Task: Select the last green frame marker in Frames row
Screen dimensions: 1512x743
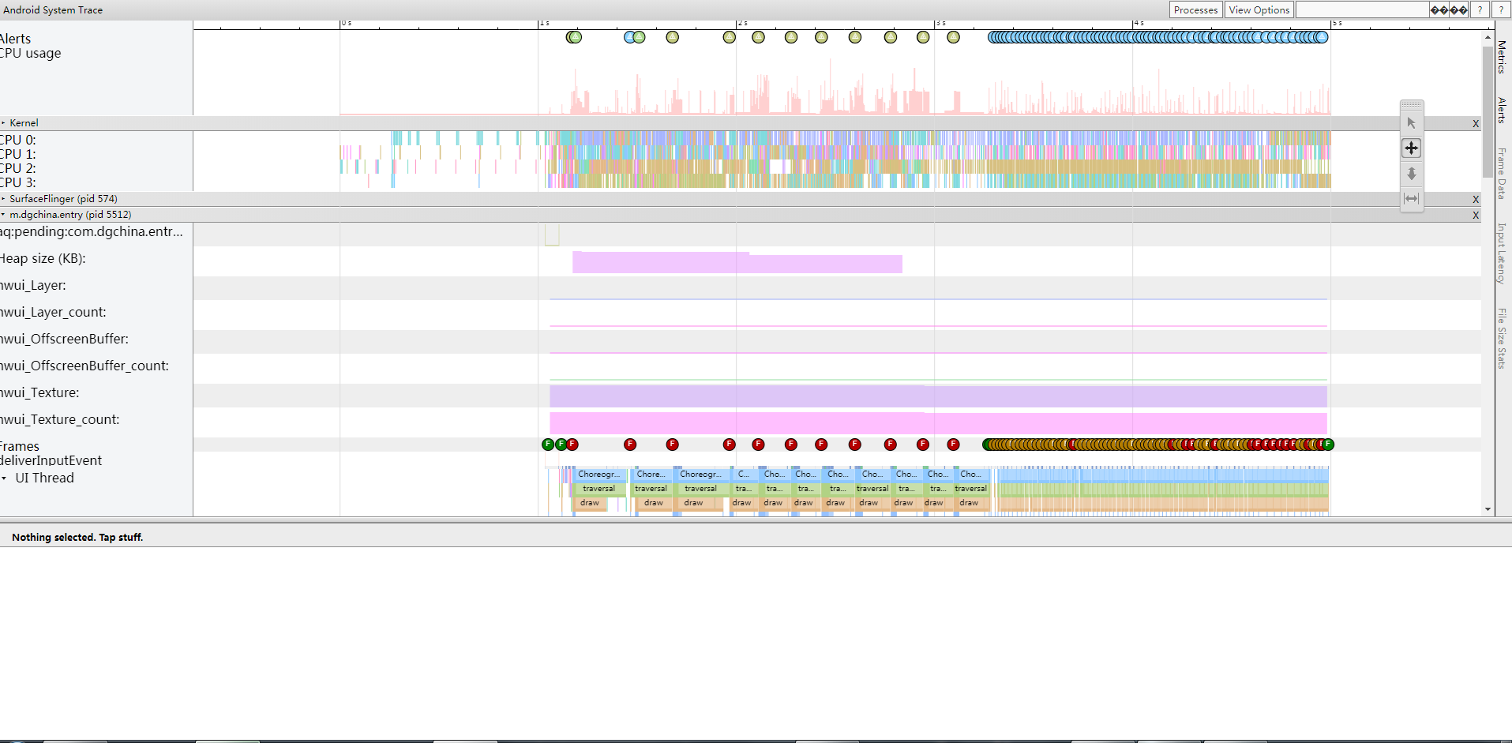Action: [1328, 445]
